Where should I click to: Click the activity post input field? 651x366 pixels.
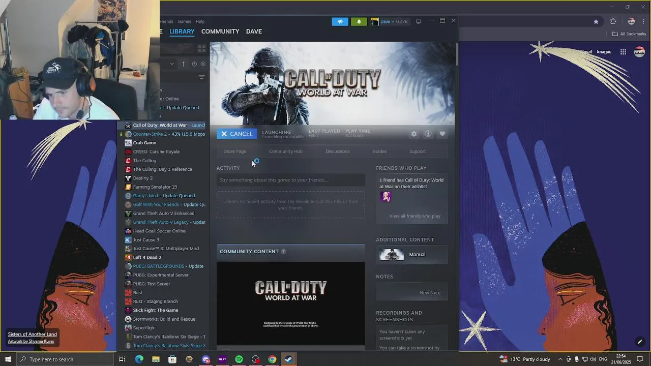click(291, 180)
